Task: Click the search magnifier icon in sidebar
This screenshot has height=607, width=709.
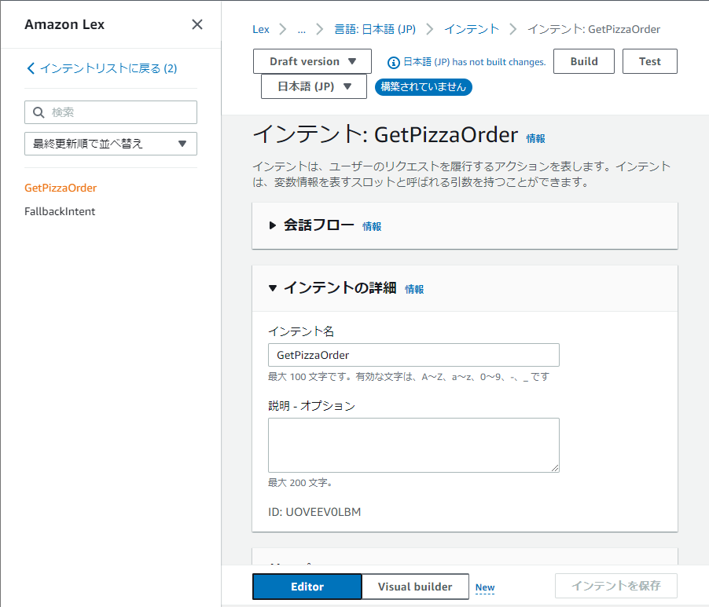Action: click(39, 112)
